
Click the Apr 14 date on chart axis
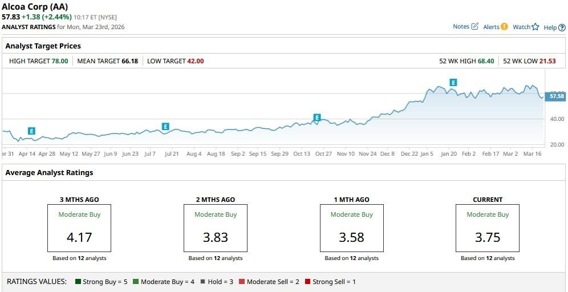tap(27, 153)
